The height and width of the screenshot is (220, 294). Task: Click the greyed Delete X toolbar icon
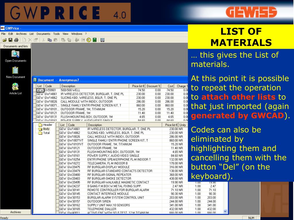click(x=30, y=40)
